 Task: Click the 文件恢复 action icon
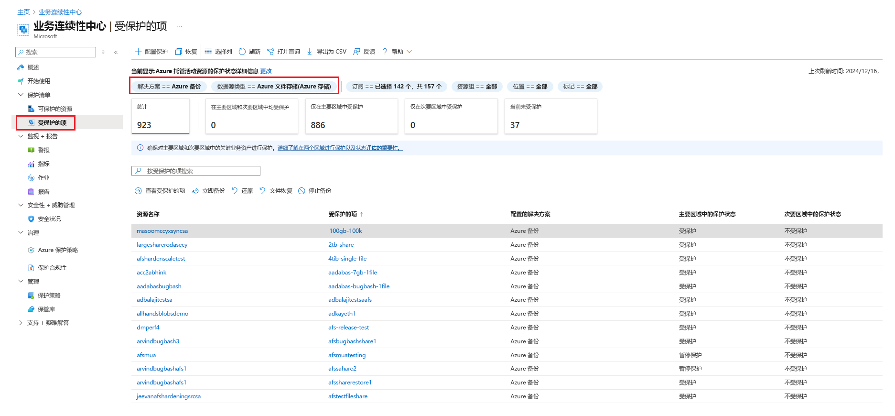pos(262,191)
